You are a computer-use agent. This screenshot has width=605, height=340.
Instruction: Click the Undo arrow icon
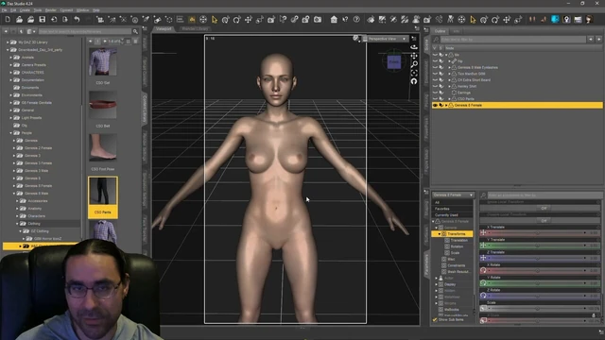(77, 19)
